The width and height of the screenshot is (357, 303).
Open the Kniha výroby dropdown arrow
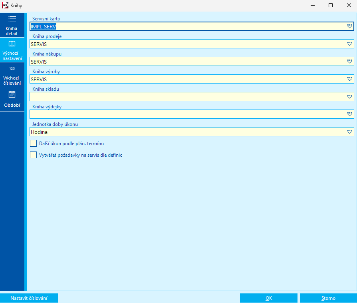349,79
